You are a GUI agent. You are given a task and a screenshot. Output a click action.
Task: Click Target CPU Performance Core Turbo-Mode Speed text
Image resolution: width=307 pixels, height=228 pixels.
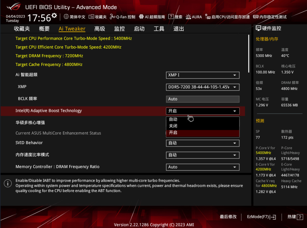(x=74, y=38)
